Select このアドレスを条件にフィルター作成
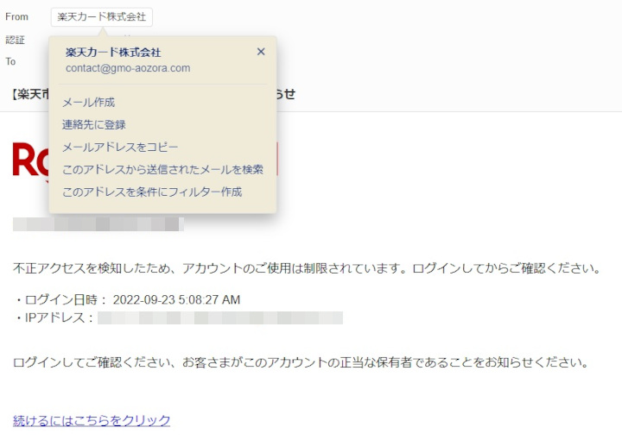The width and height of the screenshot is (622, 440). click(152, 192)
